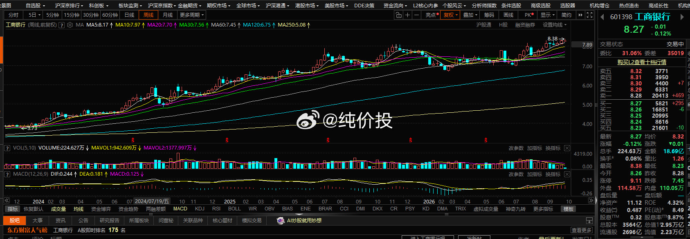Open 条件选股 menu item

click(511, 5)
